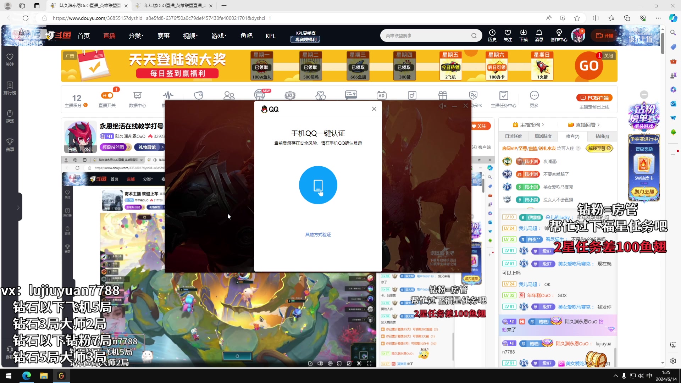
Task: Open 鱼吧 in Douyu navigation
Action: coord(247,36)
